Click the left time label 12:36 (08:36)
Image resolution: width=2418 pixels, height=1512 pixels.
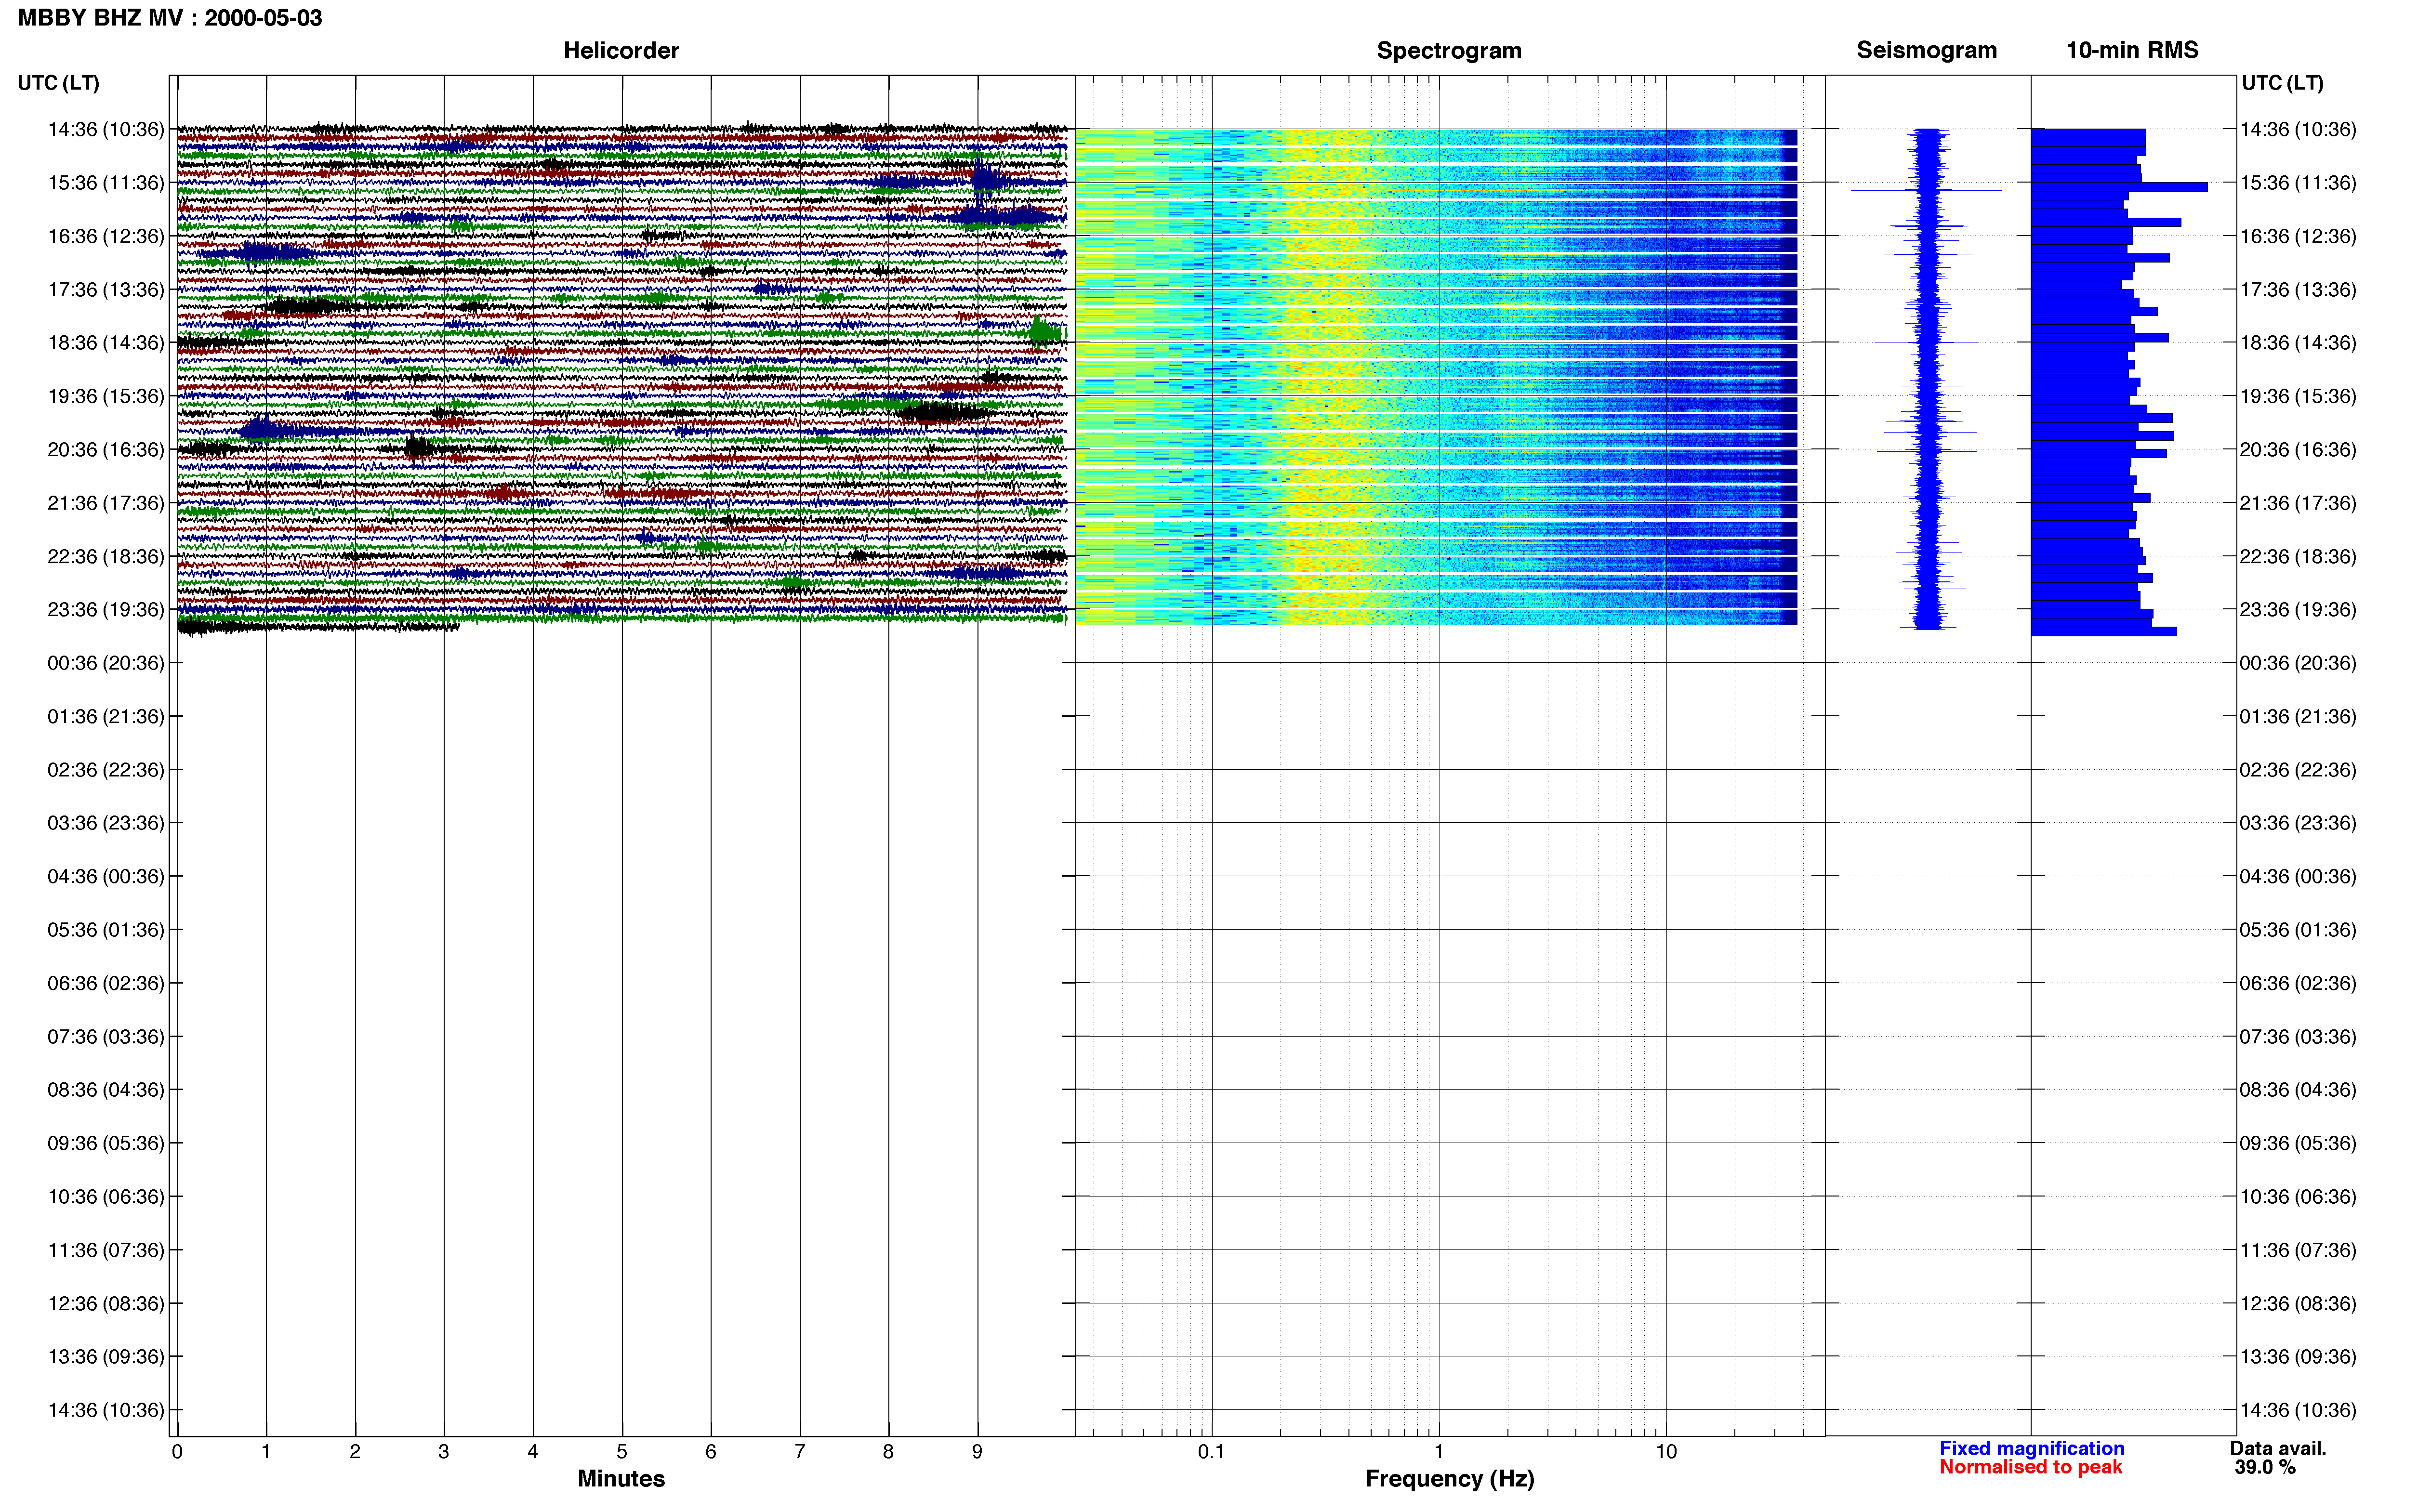106,1304
